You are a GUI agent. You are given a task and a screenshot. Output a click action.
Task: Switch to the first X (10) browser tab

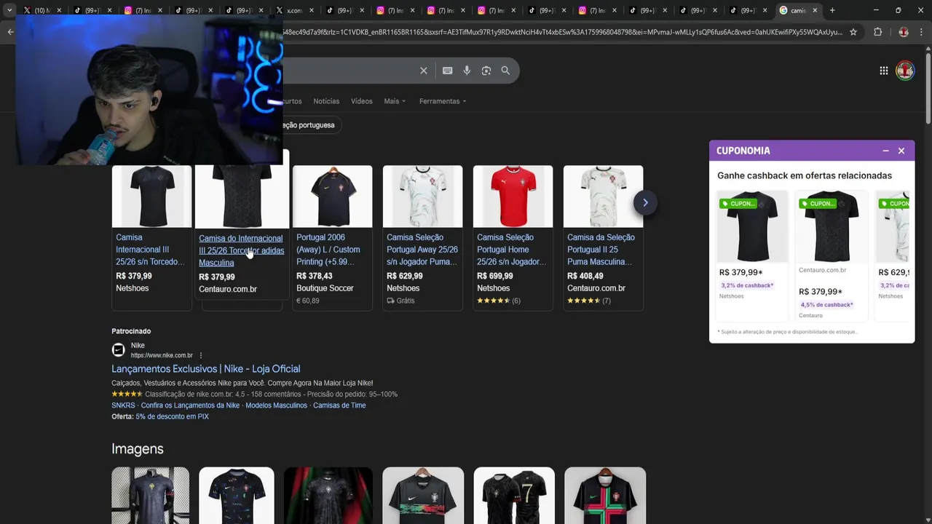pos(42,10)
